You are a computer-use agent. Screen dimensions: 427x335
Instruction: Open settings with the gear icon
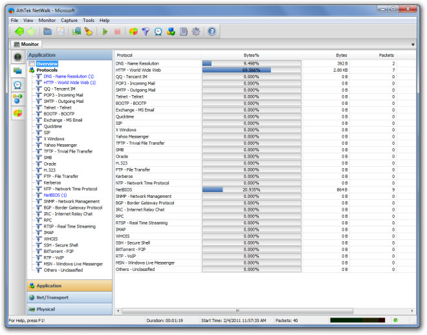pyautogui.click(x=196, y=32)
